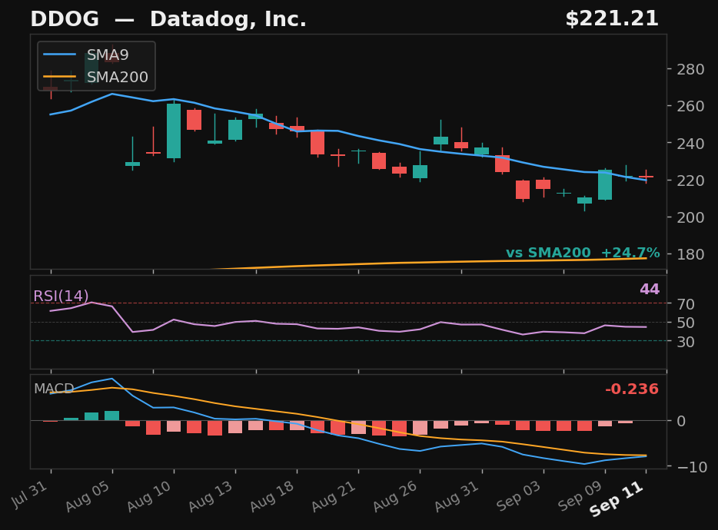The image size is (718, 530).
Task: Click the Aug 05 date label
Action: click(89, 496)
